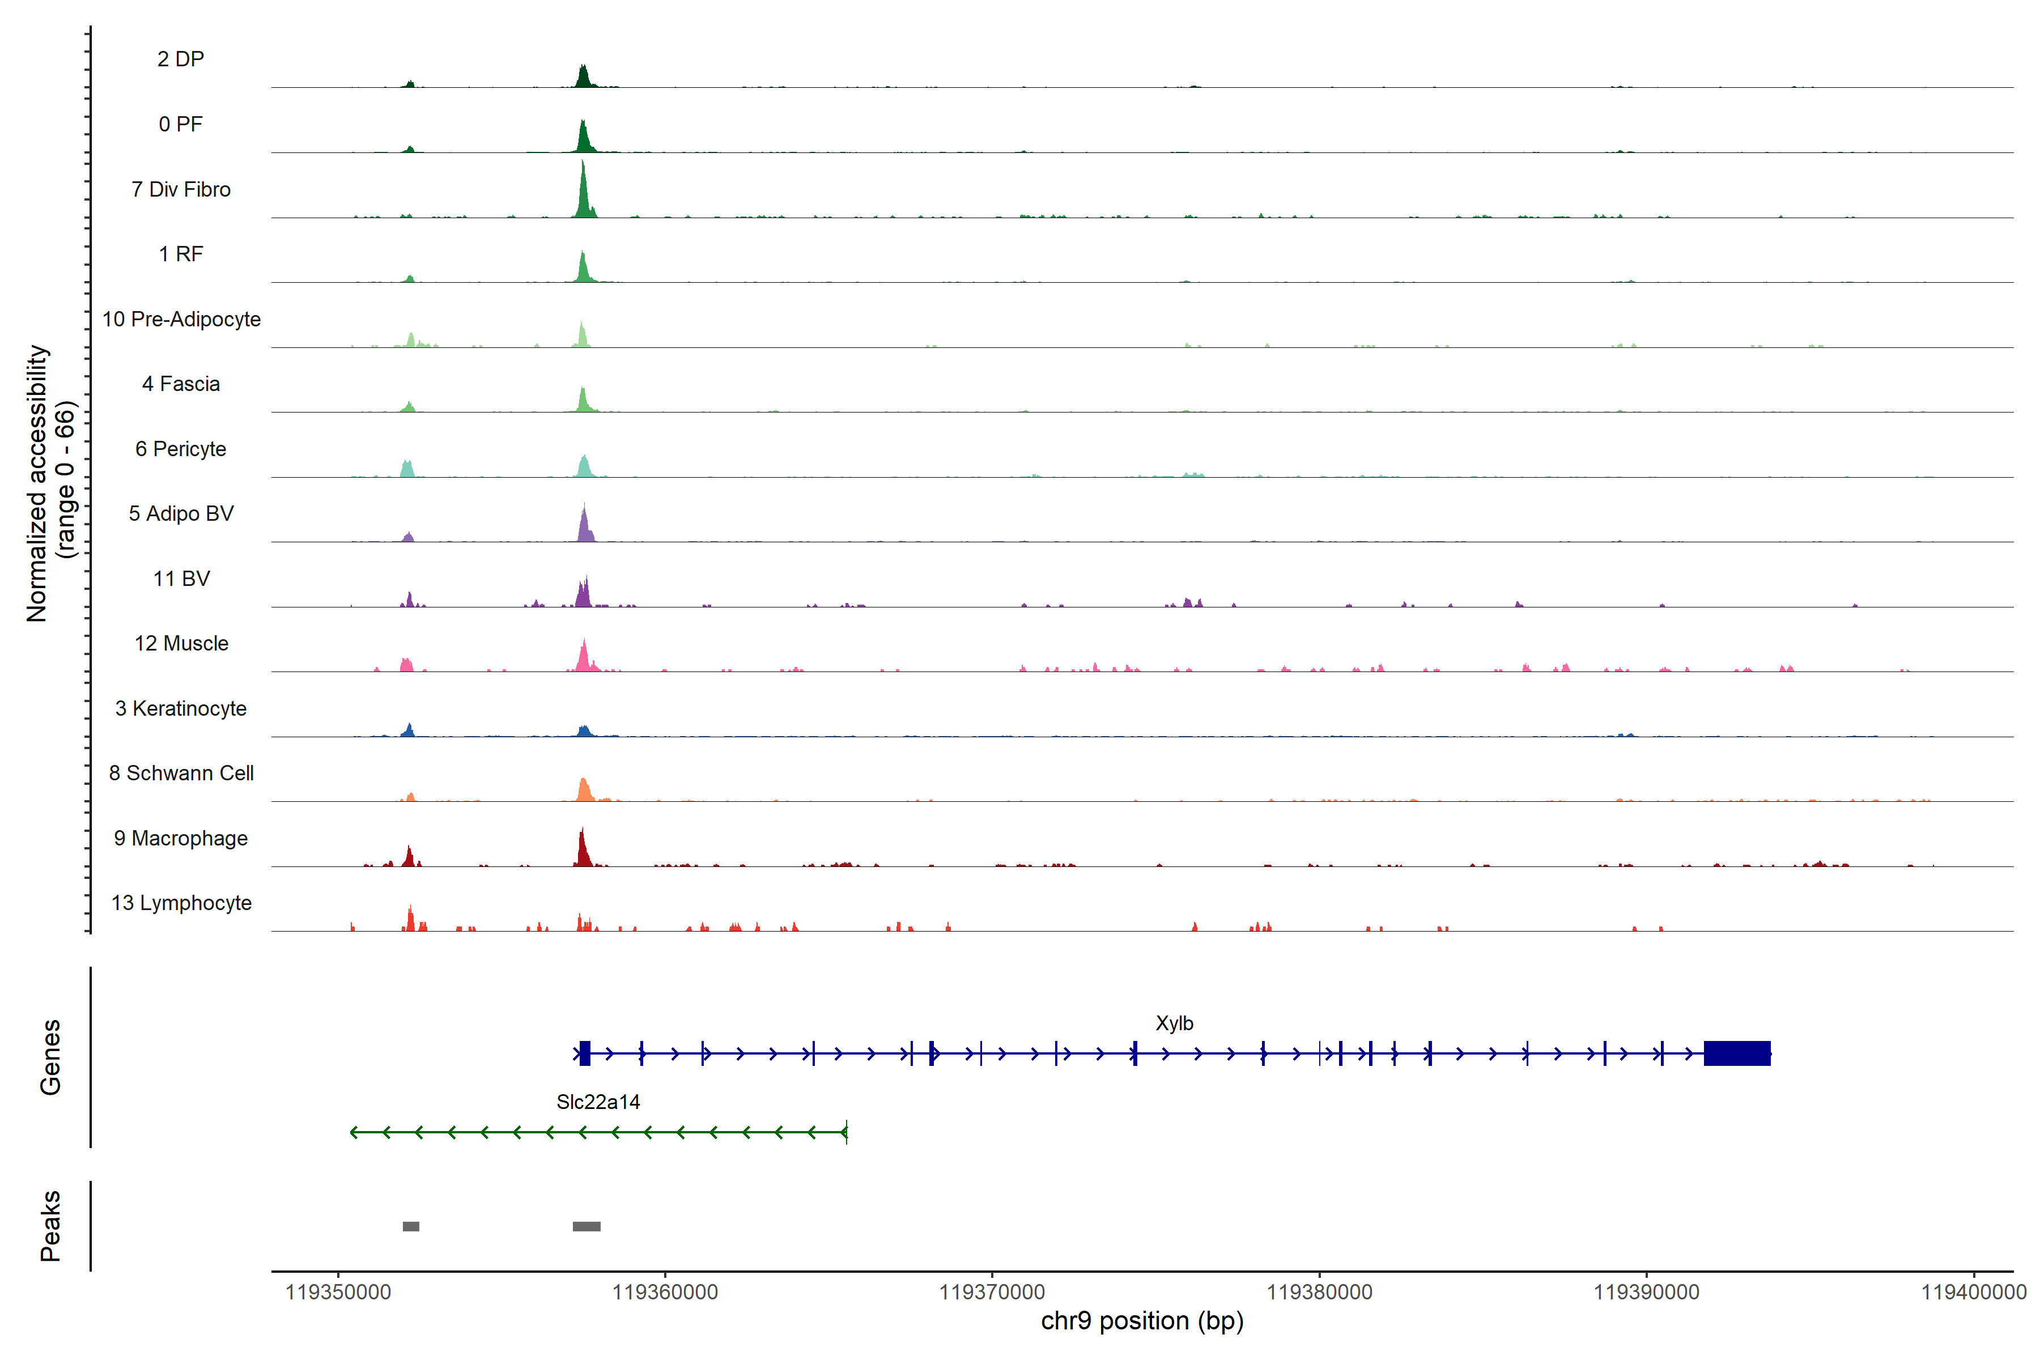Click the 13 Lymphocyte track label

[180, 903]
